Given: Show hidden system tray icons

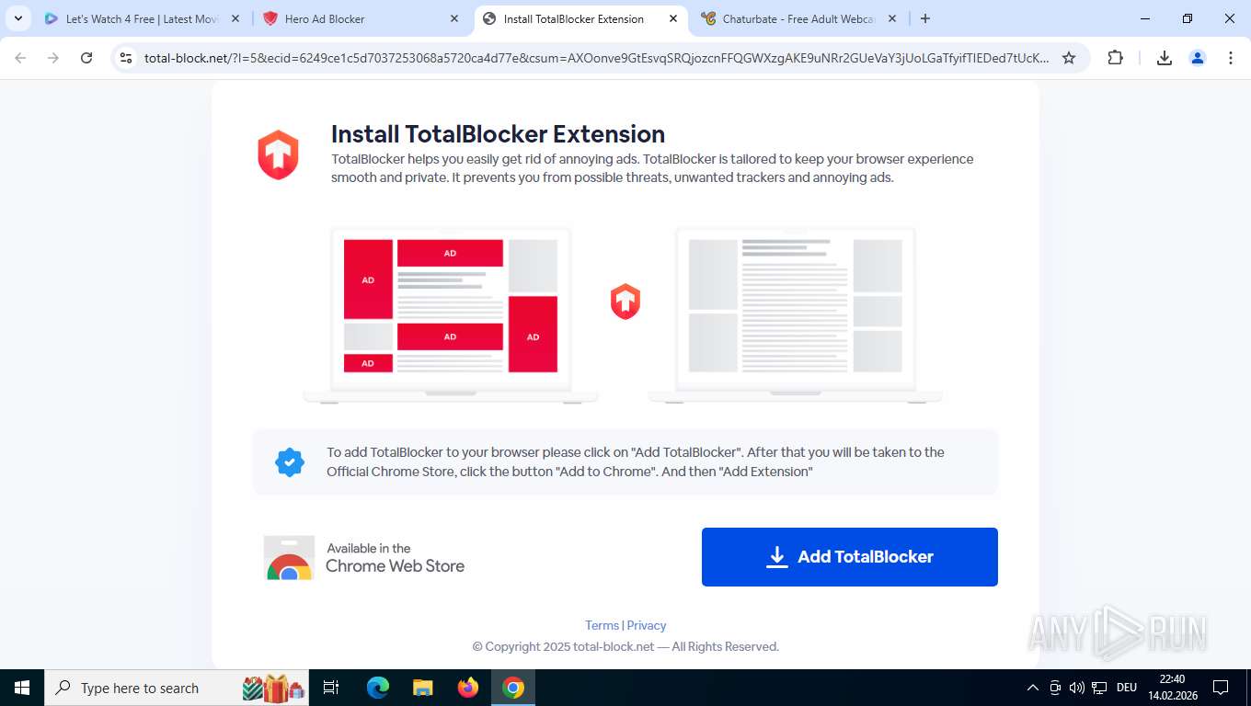Looking at the screenshot, I should 1033,688.
